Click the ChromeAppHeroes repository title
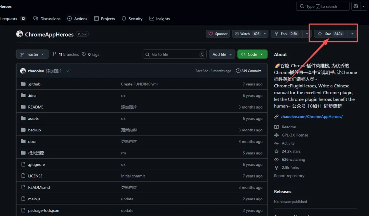Image resolution: width=369 pixels, height=216 pixels. (x=49, y=34)
